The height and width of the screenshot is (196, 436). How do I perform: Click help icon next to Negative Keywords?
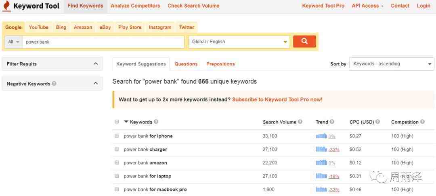click(54, 83)
